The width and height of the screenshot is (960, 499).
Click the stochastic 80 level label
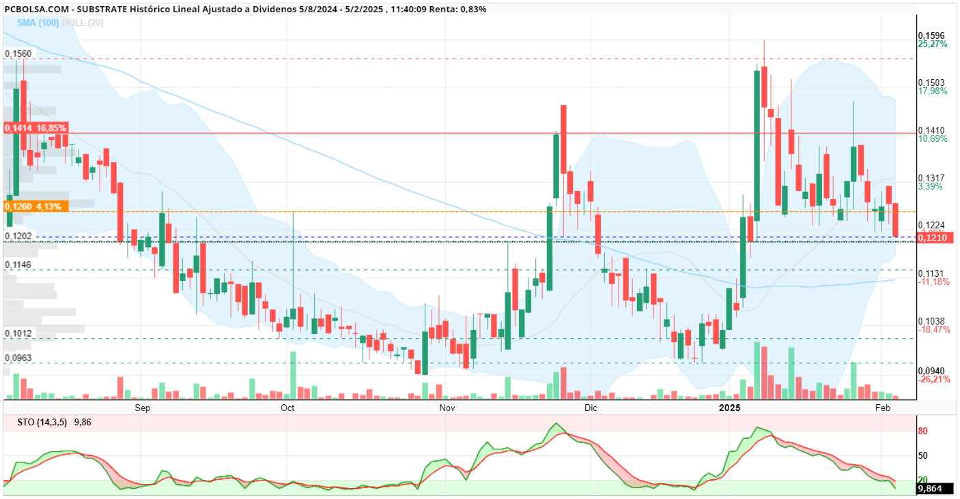(x=922, y=432)
